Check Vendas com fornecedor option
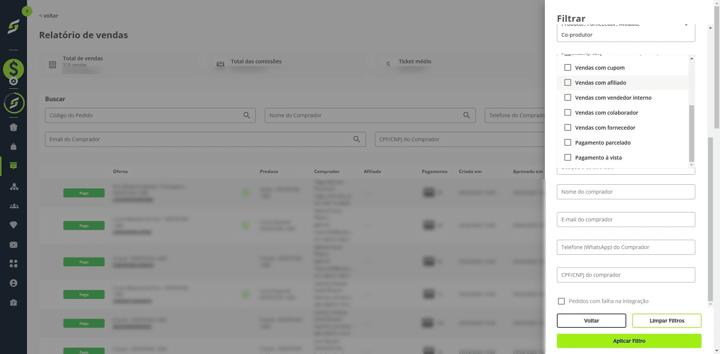Viewport: 720px width, 354px height. click(x=568, y=127)
